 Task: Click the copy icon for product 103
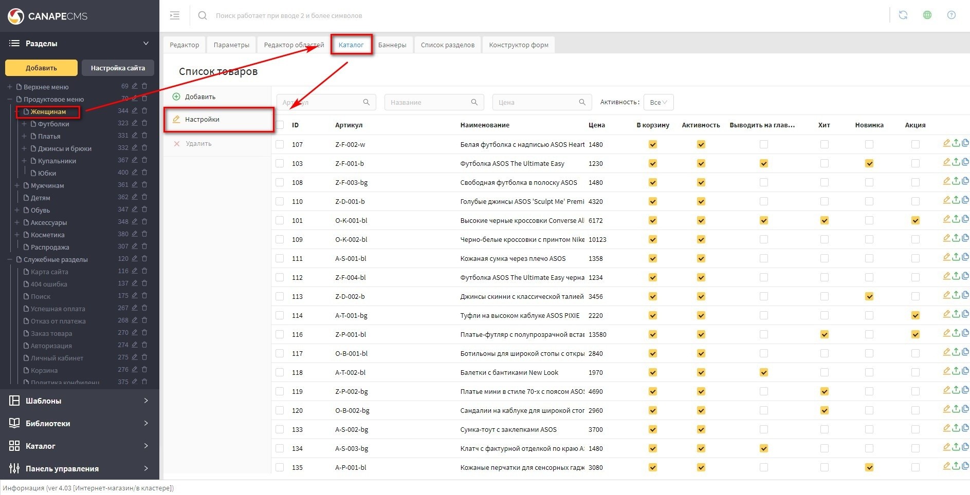point(965,162)
